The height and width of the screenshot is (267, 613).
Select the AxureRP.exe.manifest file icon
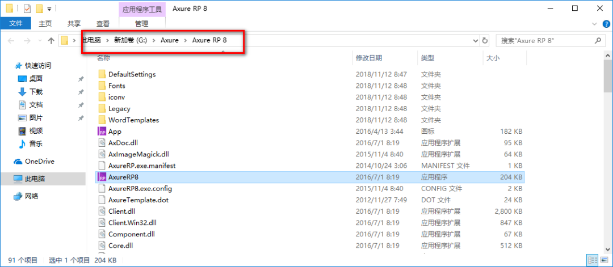click(102, 166)
